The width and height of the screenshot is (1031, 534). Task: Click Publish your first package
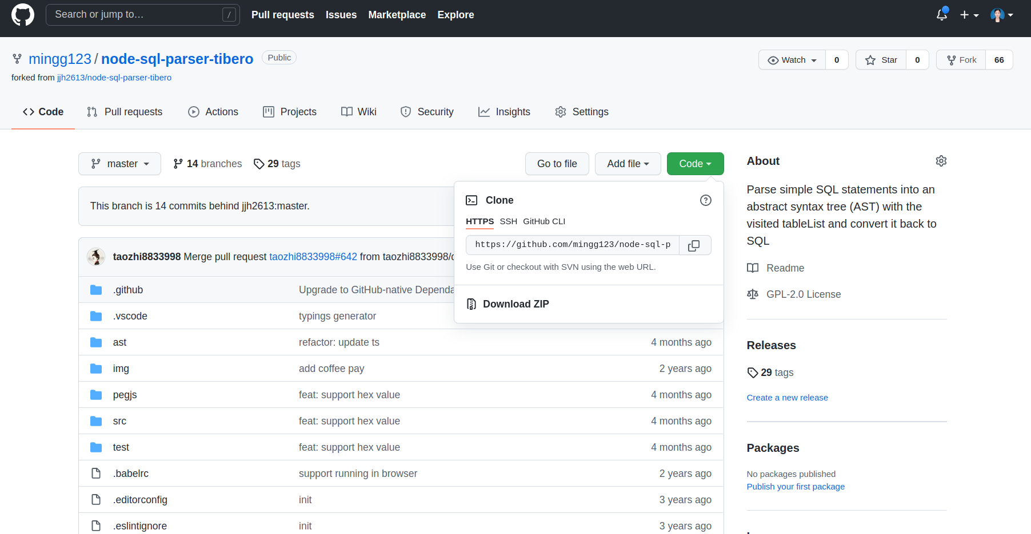(796, 487)
